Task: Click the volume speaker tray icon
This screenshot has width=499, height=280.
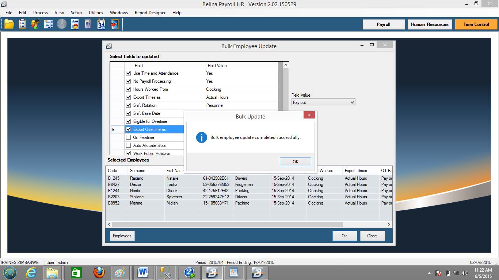Action: click(x=465, y=273)
